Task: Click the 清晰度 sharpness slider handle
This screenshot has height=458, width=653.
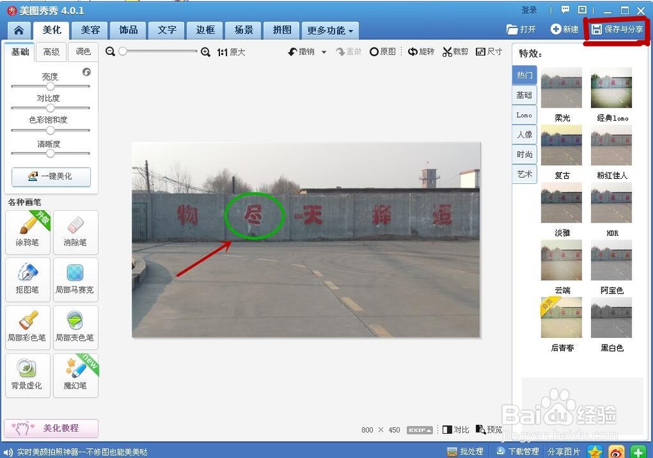Action: [50, 153]
